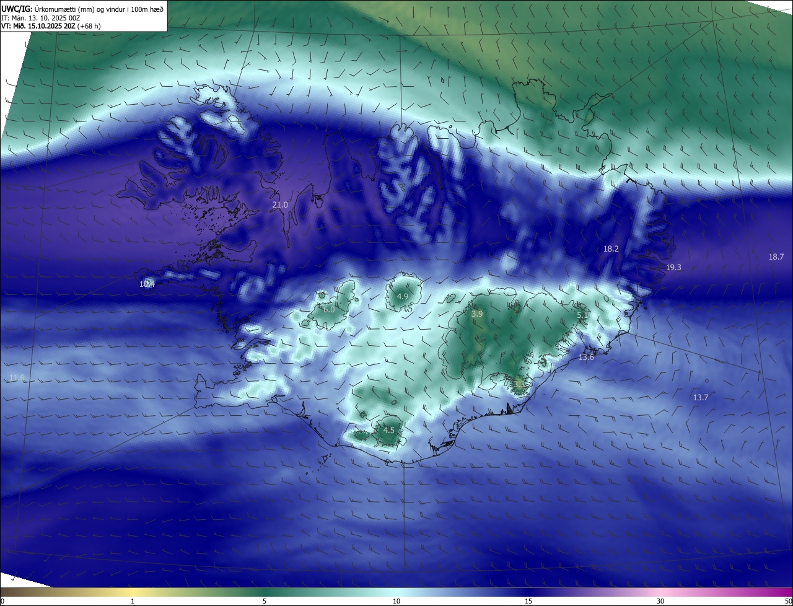Click the 18.2 value label
This screenshot has width=793, height=606.
pos(611,248)
